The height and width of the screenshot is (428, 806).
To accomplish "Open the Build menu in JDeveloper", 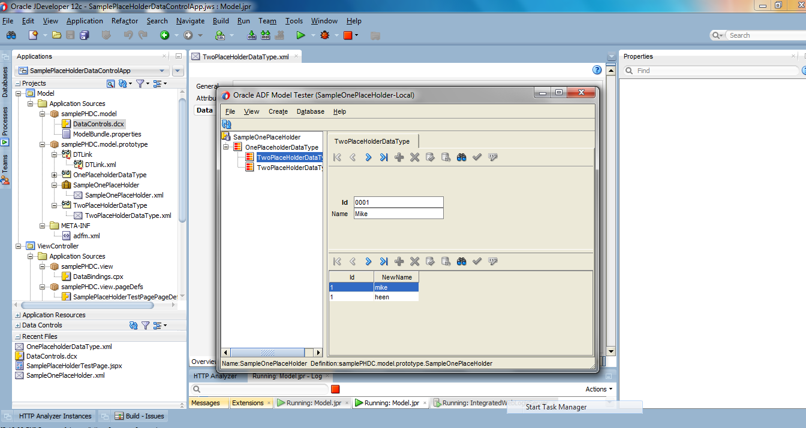I will pyautogui.click(x=221, y=21).
